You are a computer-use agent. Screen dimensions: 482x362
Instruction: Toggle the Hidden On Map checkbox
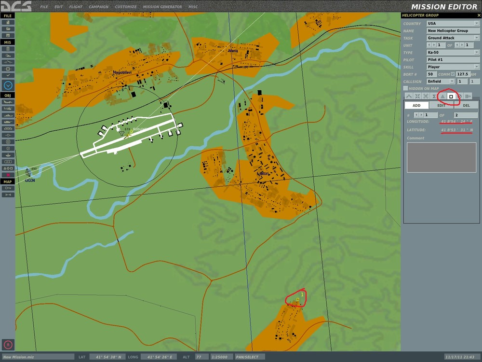(x=406, y=88)
